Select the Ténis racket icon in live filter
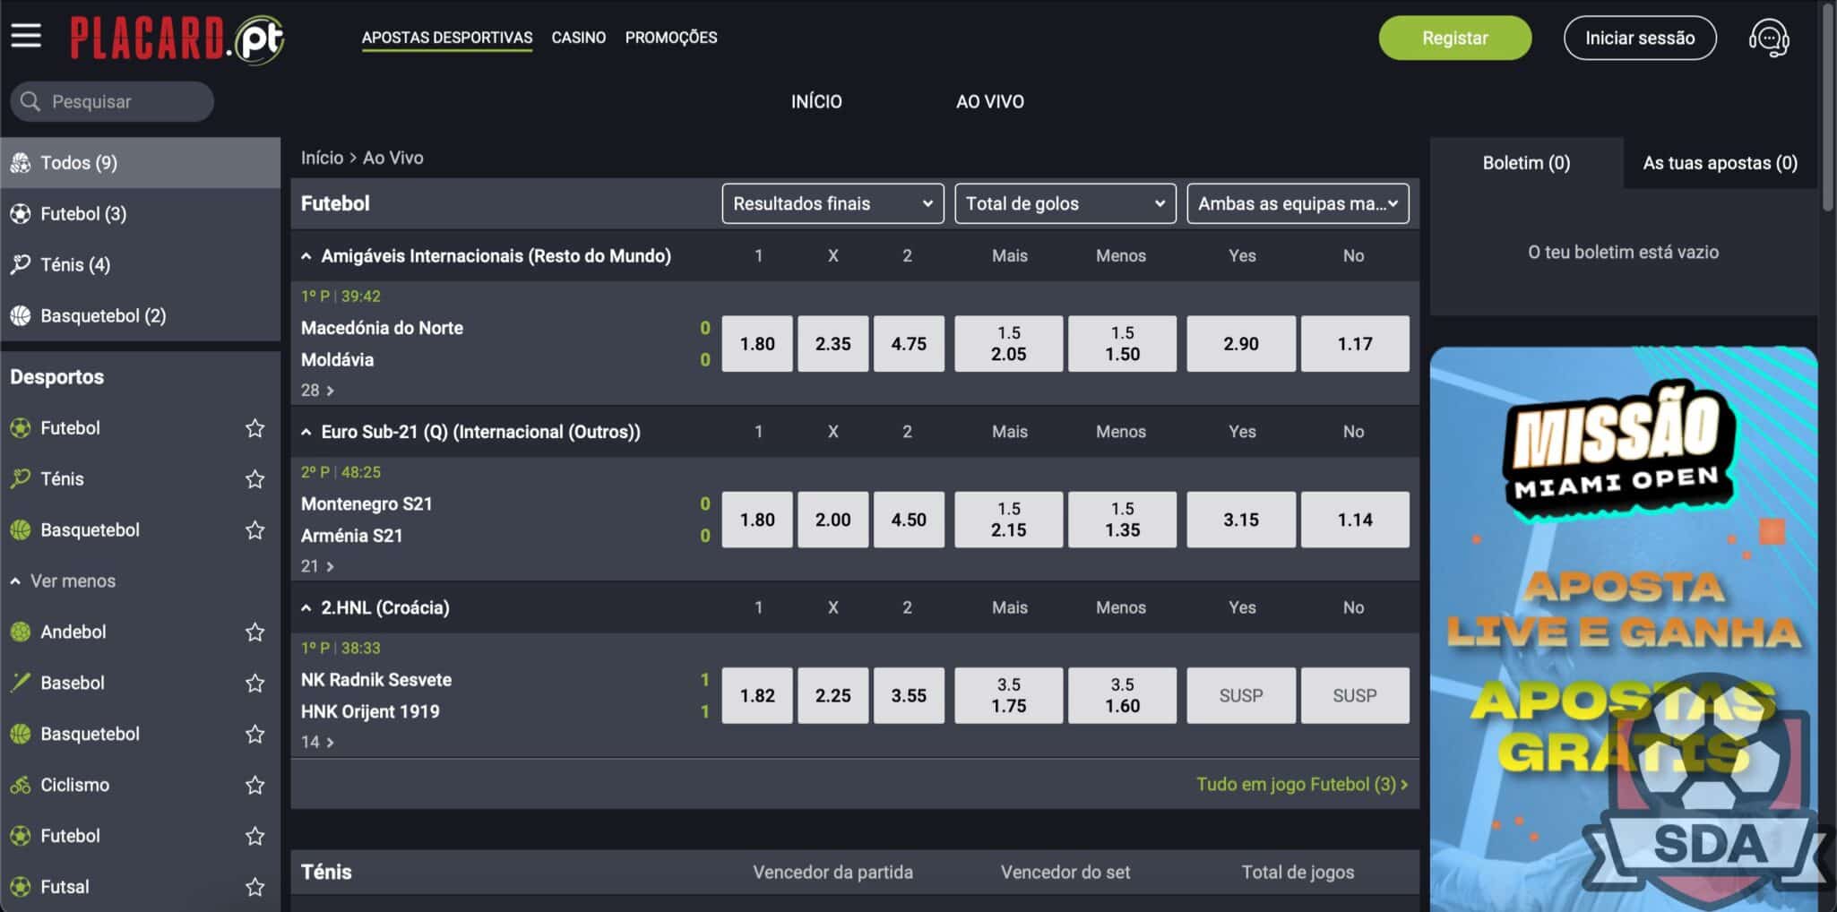The image size is (1837, 912). pyautogui.click(x=20, y=264)
